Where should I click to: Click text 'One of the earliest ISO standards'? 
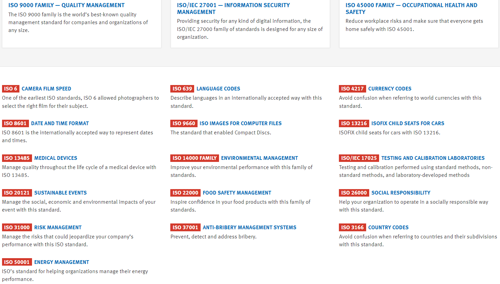click(42, 98)
